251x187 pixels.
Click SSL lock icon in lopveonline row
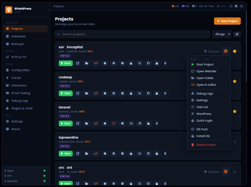[157, 154]
